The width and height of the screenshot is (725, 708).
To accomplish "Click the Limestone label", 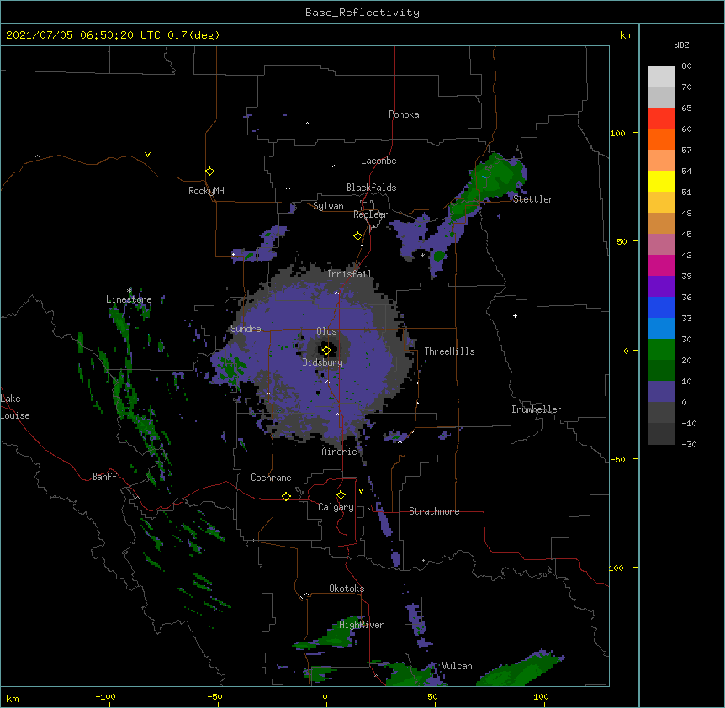I will click(129, 299).
